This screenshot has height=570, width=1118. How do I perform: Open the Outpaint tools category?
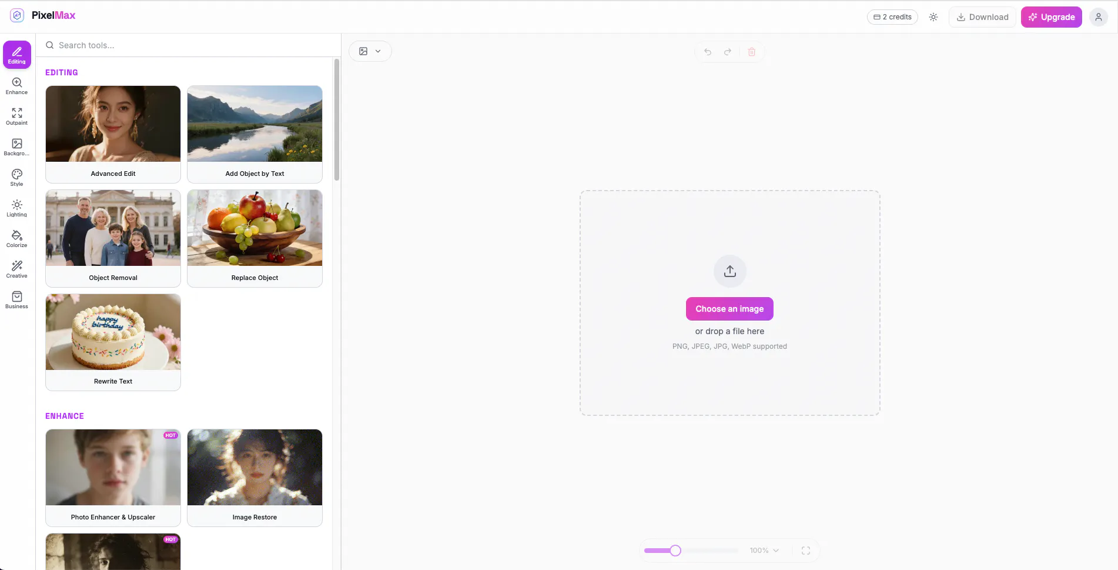pyautogui.click(x=17, y=116)
